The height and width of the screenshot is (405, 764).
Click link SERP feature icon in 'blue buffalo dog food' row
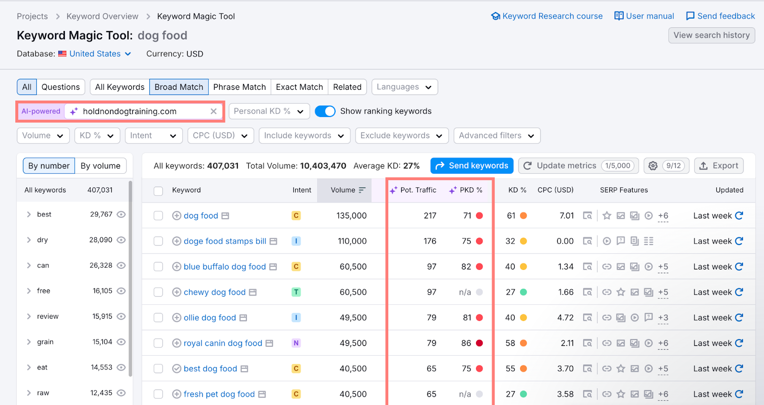[x=607, y=266]
